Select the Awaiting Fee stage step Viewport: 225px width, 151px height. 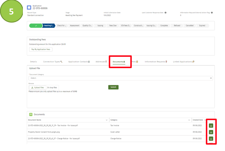tap(49, 26)
